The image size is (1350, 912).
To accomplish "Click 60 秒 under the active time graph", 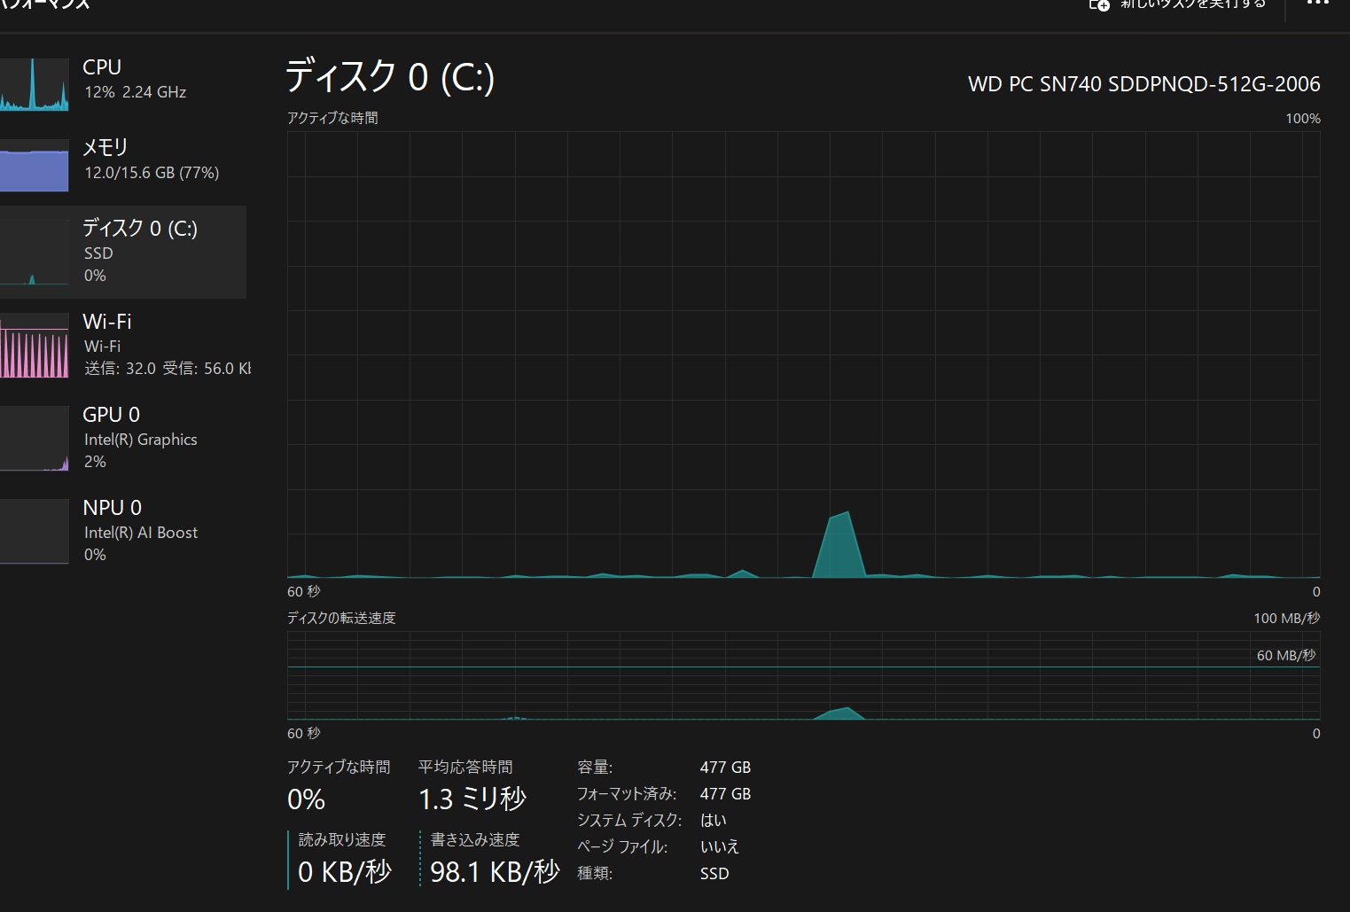I will tap(304, 591).
